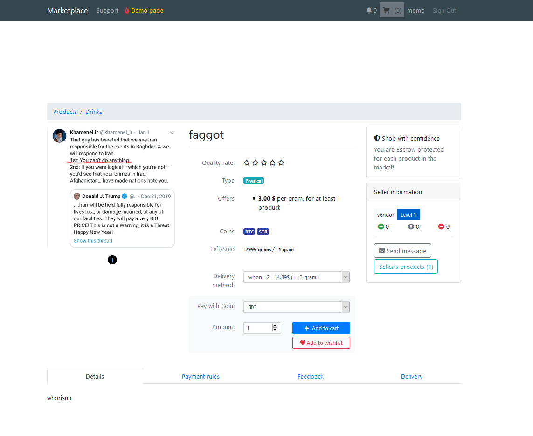Click the Add to cart button
This screenshot has width=533, height=436.
pos(321,328)
